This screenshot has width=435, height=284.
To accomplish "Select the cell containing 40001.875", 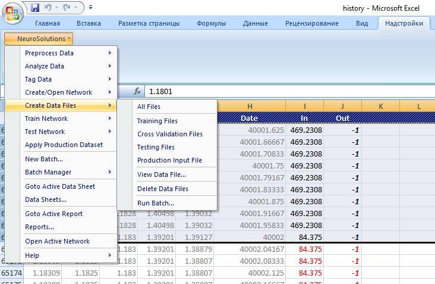I will (251, 201).
